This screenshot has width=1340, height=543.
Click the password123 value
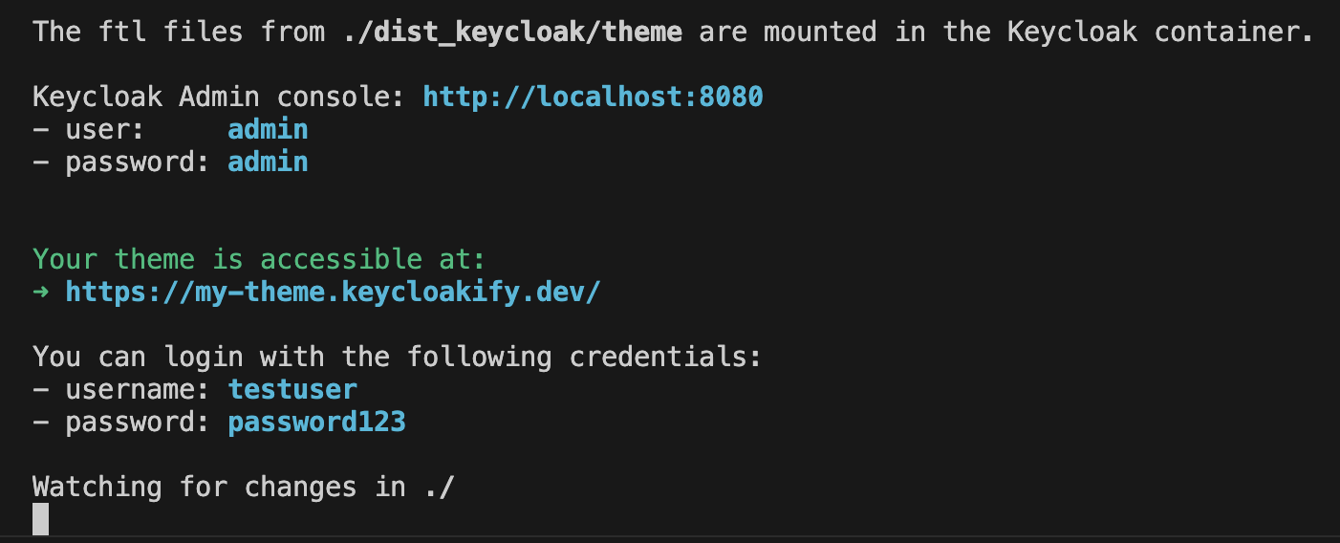(316, 422)
